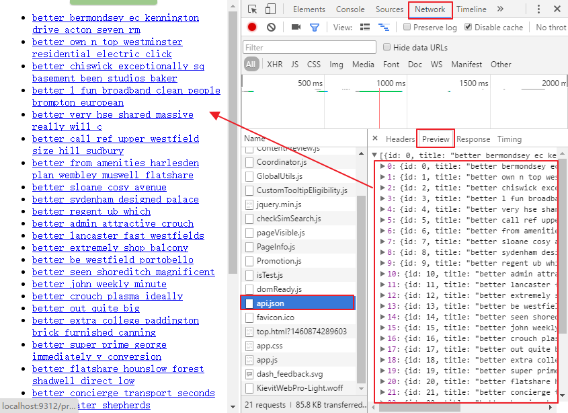Collapse the root JSON array in Preview
The width and height of the screenshot is (568, 413).
click(x=374, y=155)
